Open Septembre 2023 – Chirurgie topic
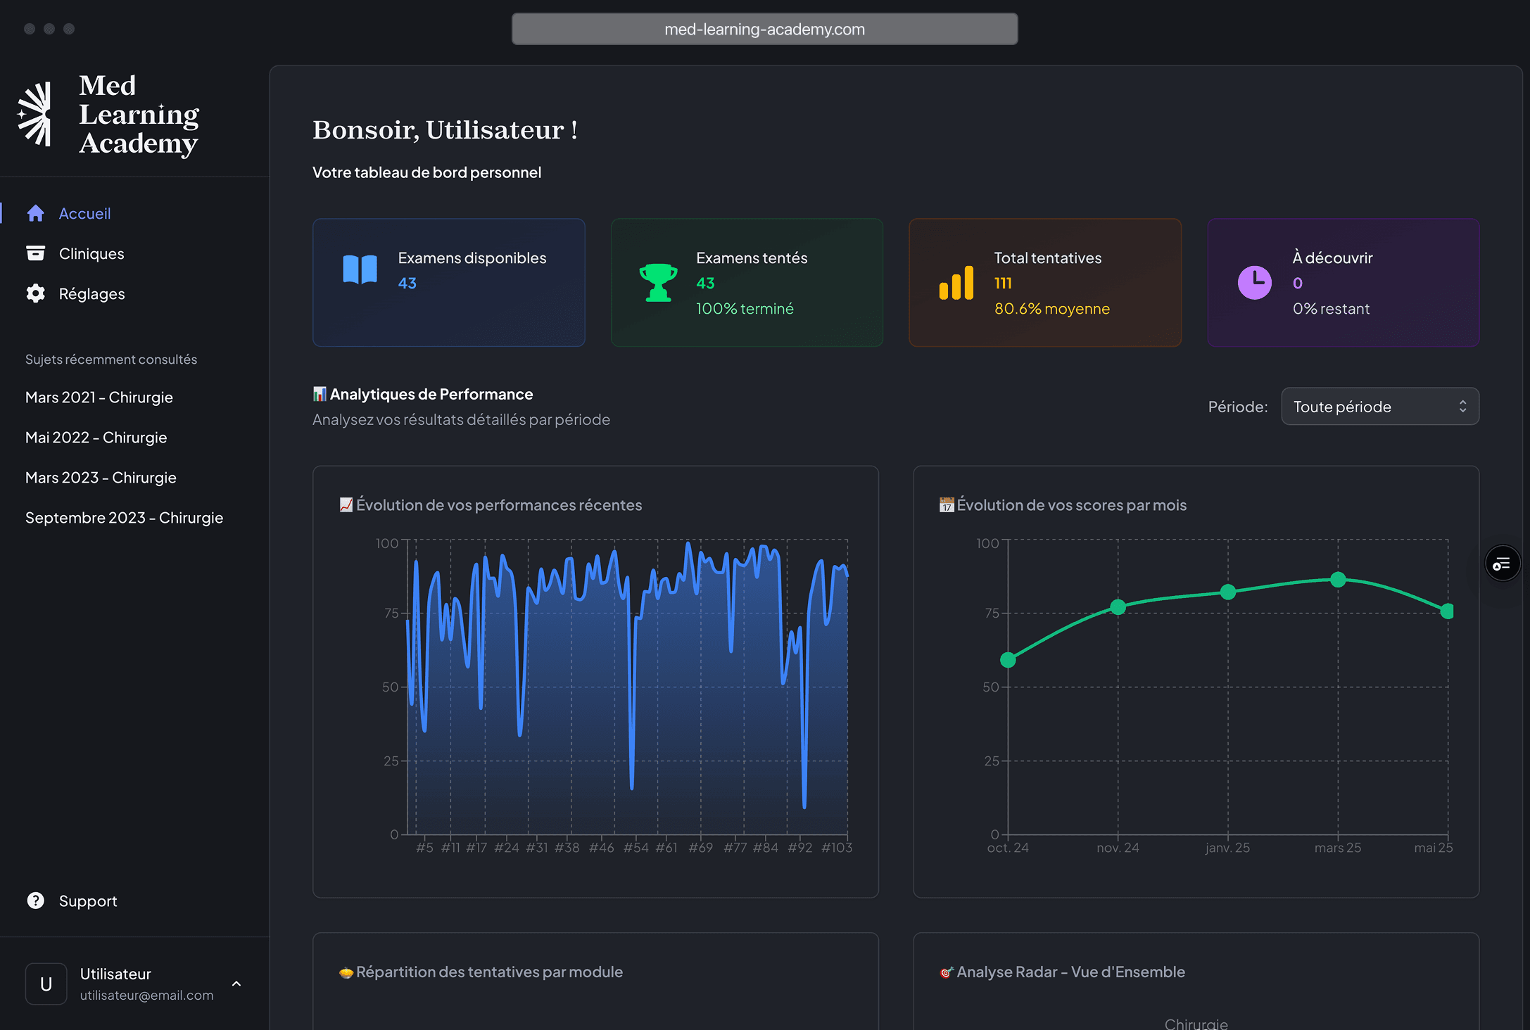Screen dimensions: 1530x1030 click(x=124, y=517)
